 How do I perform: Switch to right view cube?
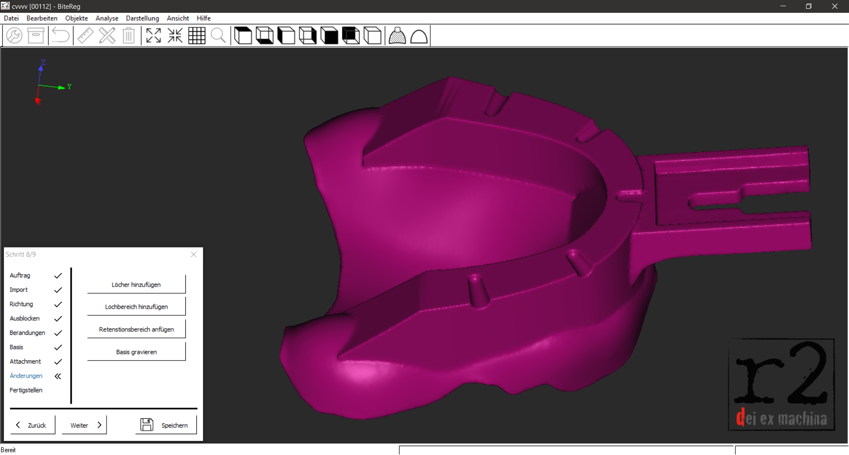point(308,35)
